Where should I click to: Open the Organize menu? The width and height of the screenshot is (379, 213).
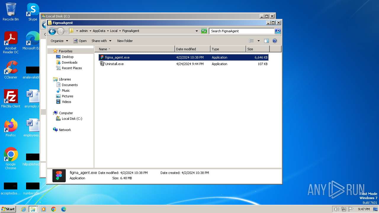click(59, 41)
